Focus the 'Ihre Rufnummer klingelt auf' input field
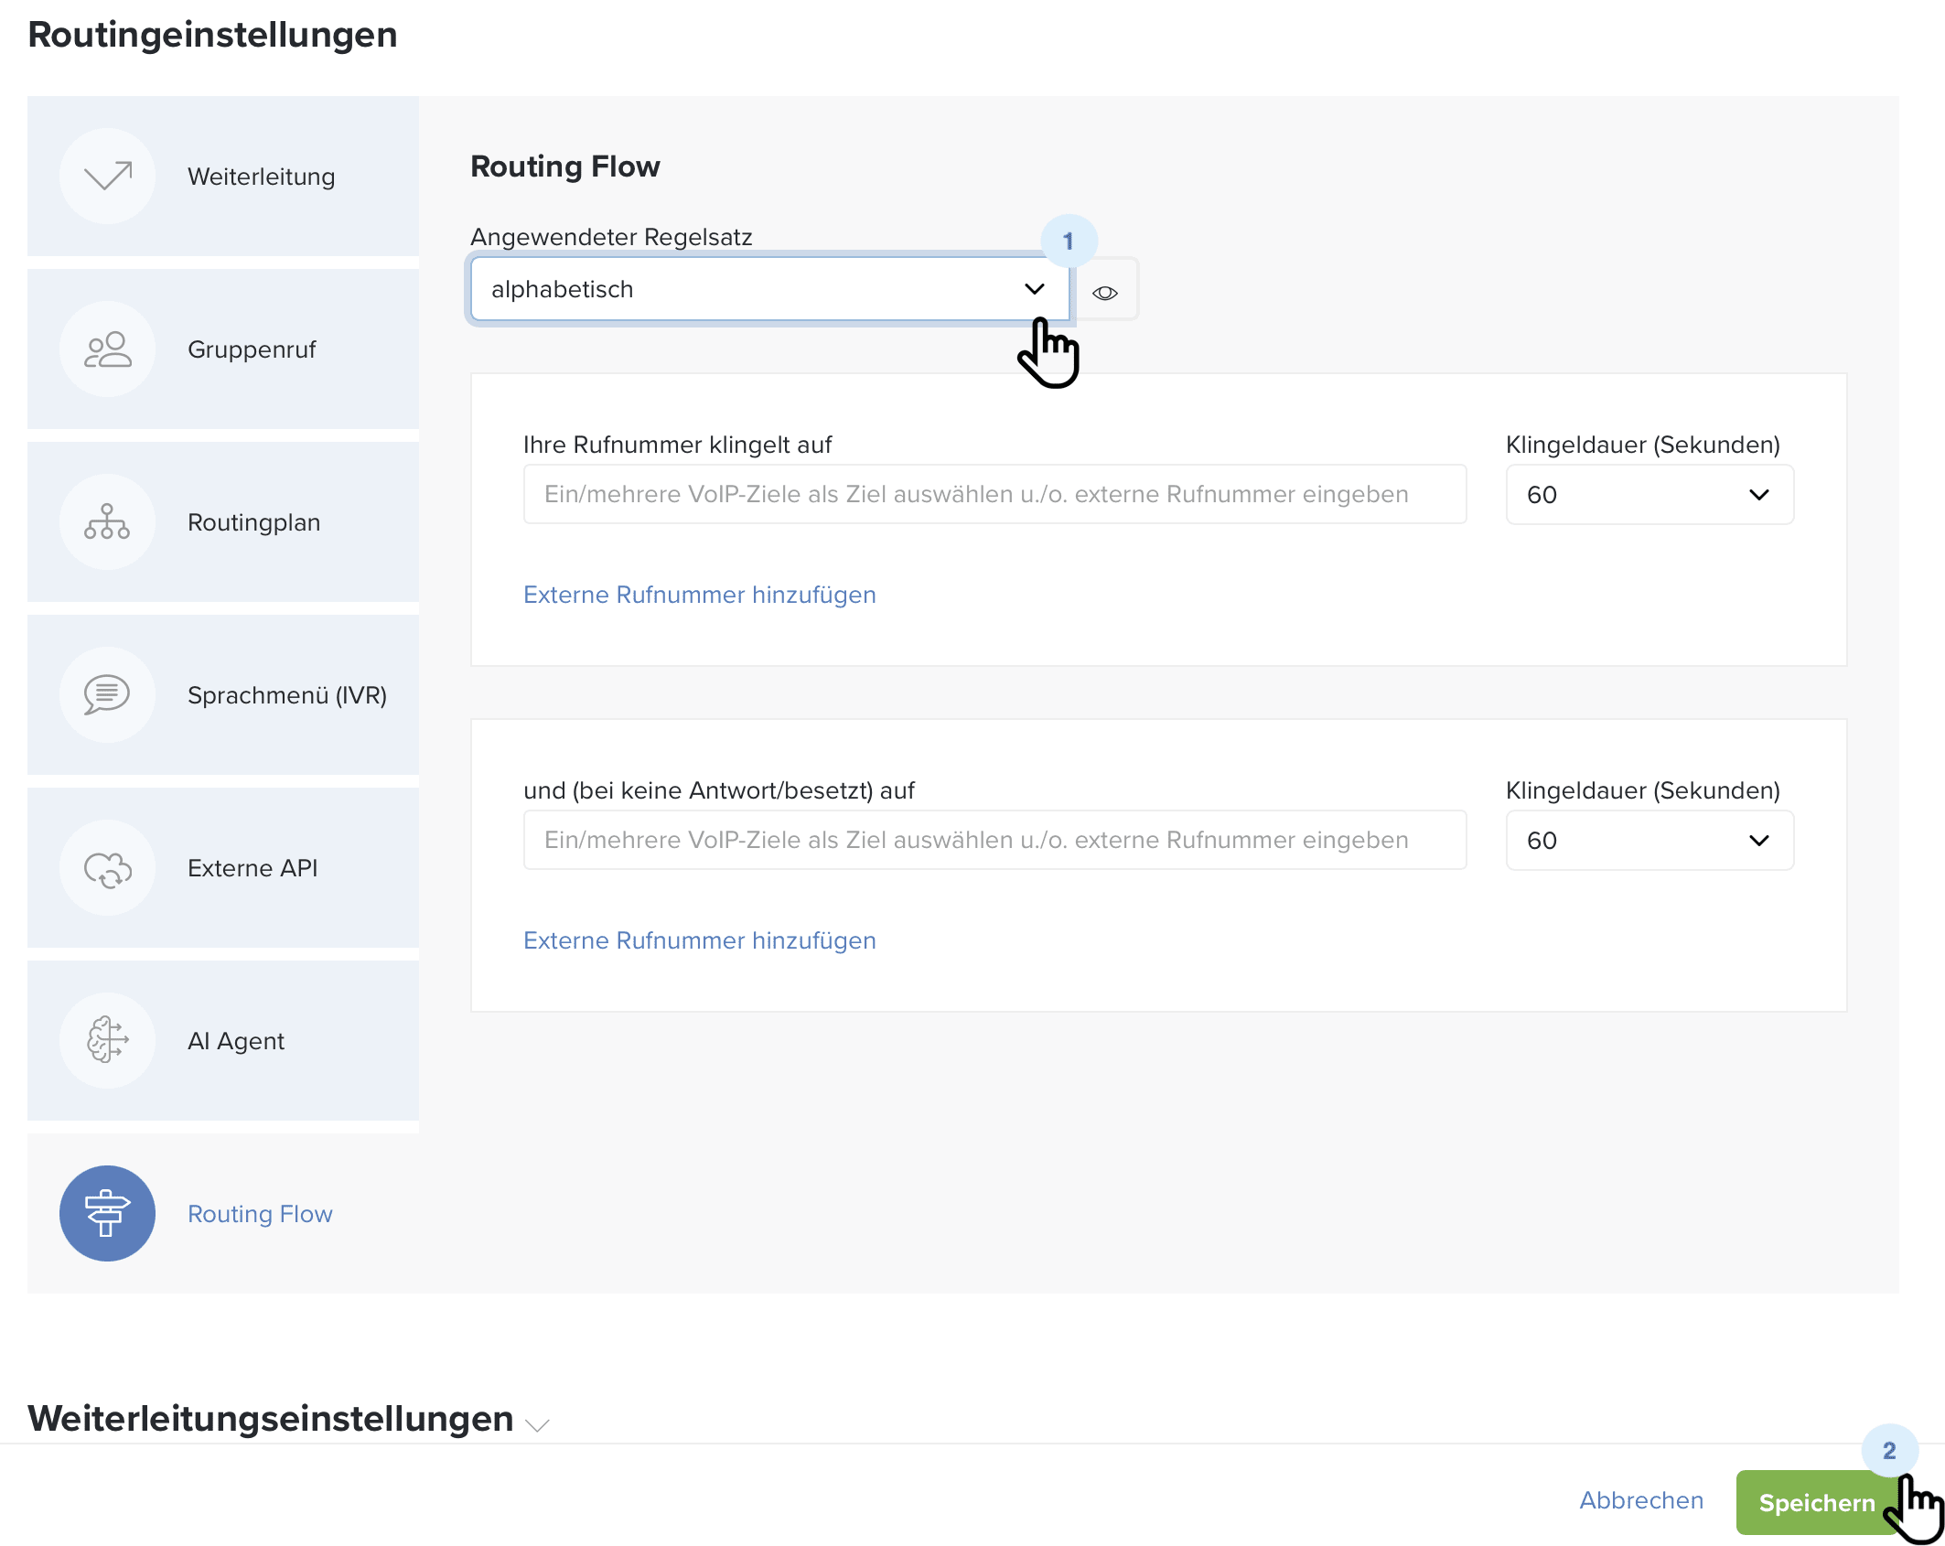 994,495
